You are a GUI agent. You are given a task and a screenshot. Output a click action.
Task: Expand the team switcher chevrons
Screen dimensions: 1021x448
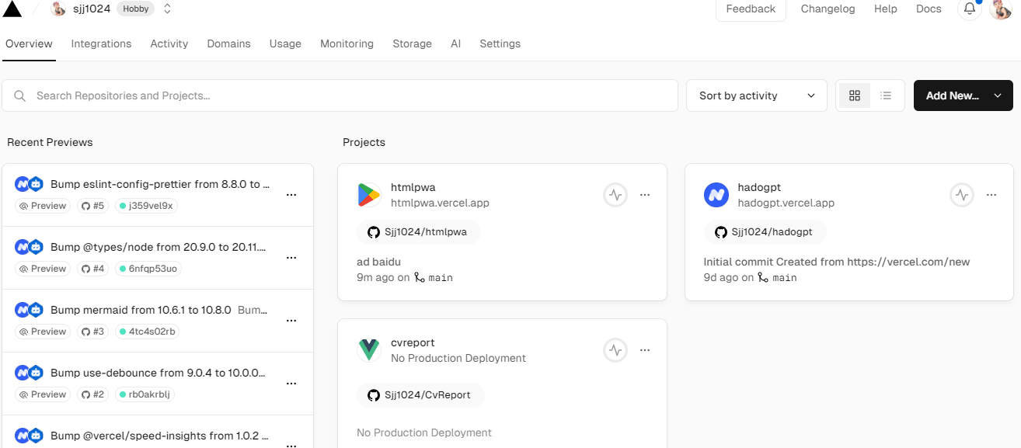pyautogui.click(x=167, y=9)
